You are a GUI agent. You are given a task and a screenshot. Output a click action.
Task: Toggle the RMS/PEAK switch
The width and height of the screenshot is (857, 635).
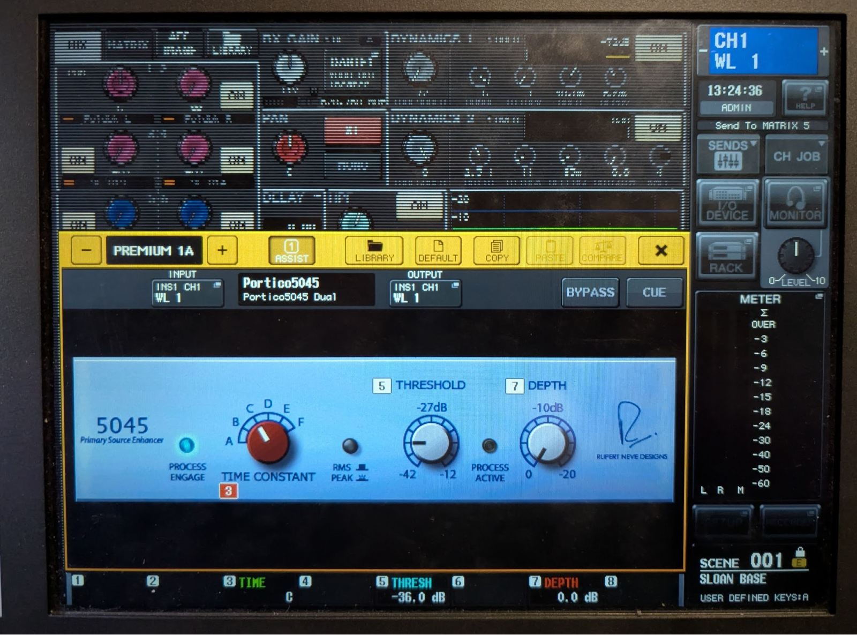350,446
